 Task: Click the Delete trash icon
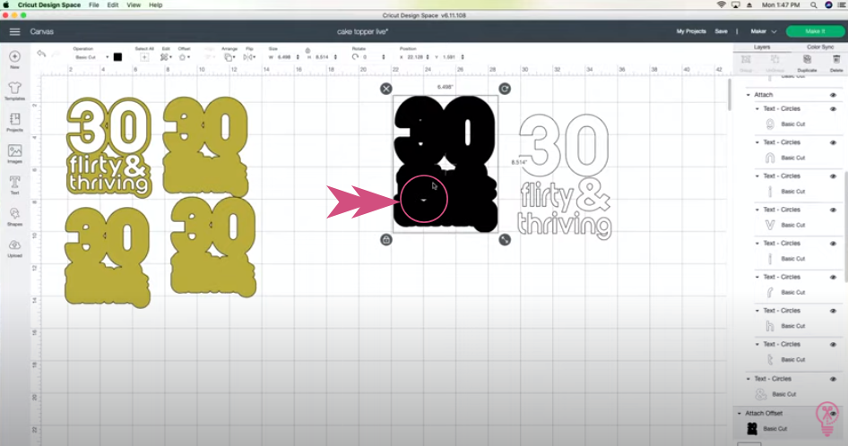[x=836, y=59]
